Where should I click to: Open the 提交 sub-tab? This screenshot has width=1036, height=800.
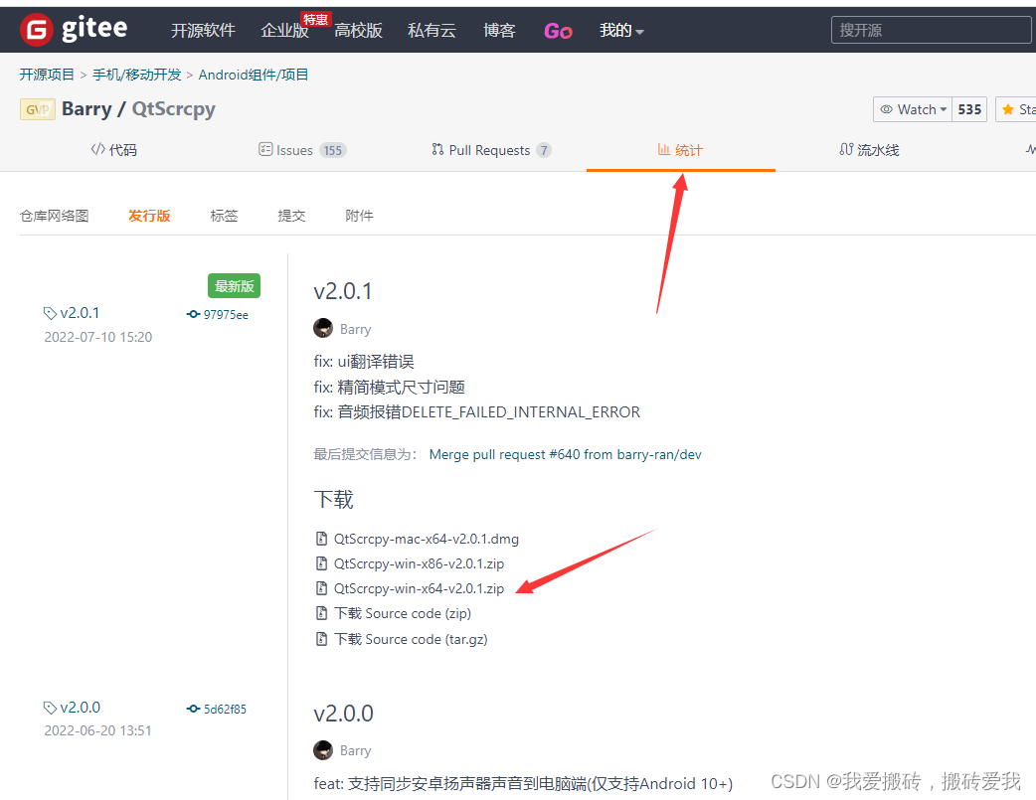(x=291, y=216)
